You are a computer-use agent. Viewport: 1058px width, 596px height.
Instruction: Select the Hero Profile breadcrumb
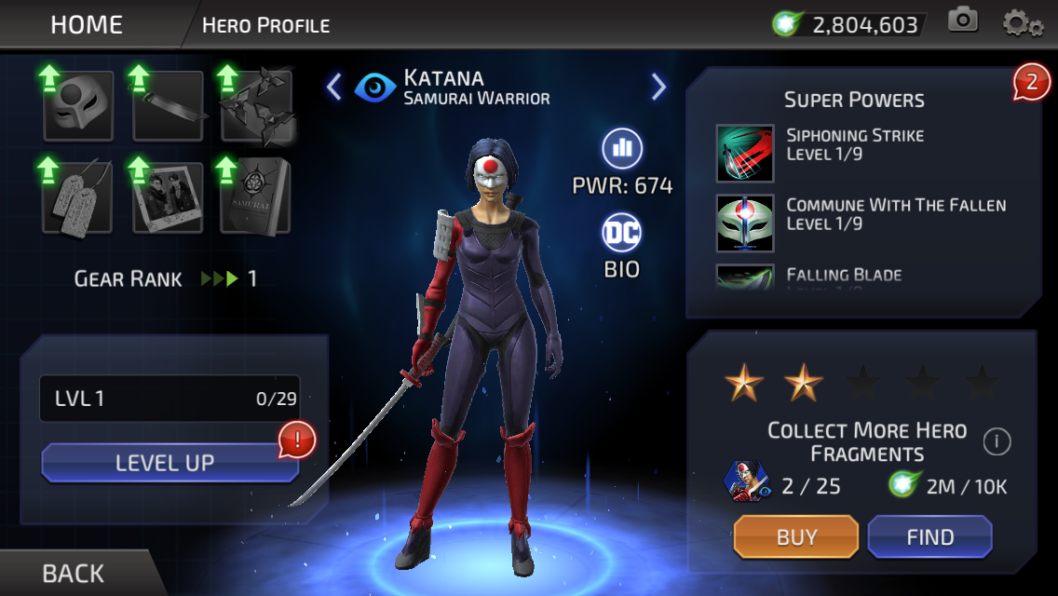tap(265, 26)
